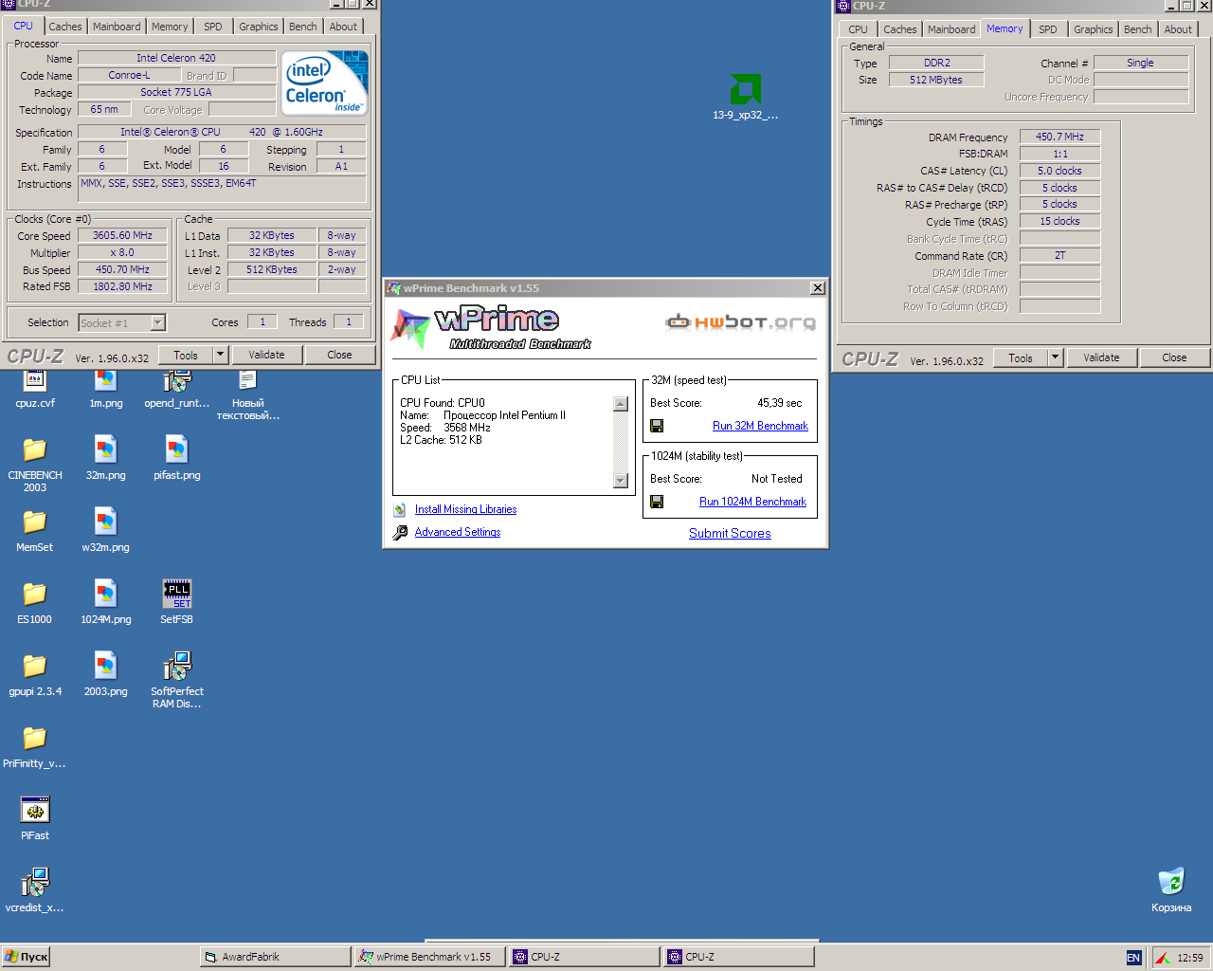Run 32M Benchmark link
The height and width of the screenshot is (971, 1213).
coord(760,426)
